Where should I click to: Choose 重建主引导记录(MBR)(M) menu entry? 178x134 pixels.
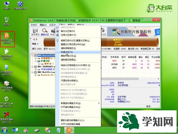coord(78,44)
